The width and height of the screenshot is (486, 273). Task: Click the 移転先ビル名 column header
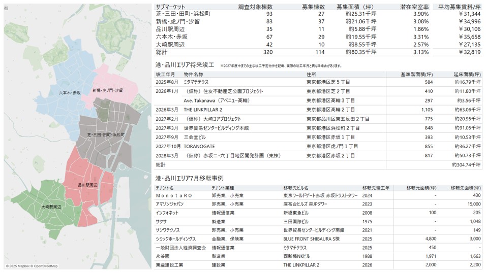pos(296,188)
